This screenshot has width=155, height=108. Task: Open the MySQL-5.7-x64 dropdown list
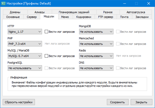point(25,56)
